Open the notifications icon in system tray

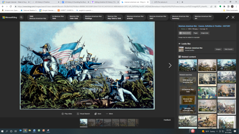[x=235, y=131]
